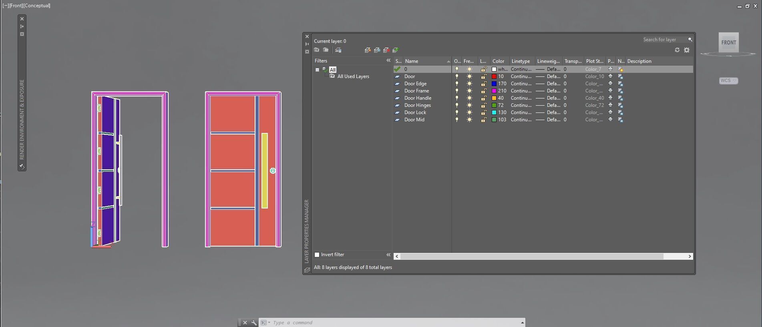Lock layer 0 padlock

coord(484,69)
